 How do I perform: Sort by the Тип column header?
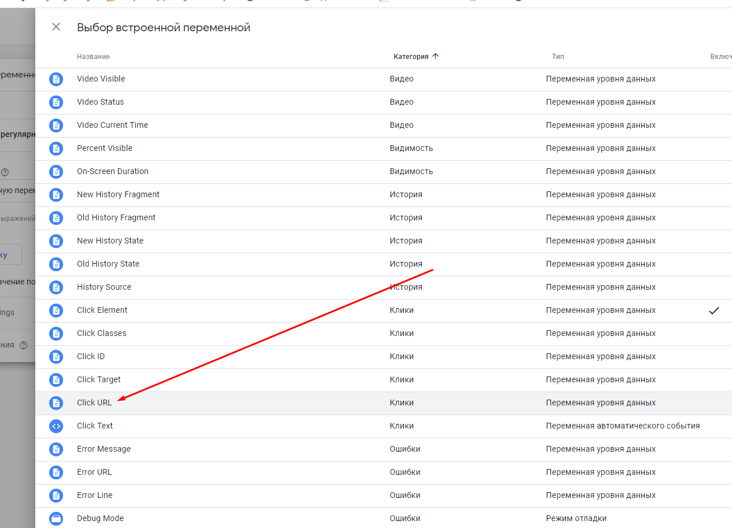click(x=558, y=57)
